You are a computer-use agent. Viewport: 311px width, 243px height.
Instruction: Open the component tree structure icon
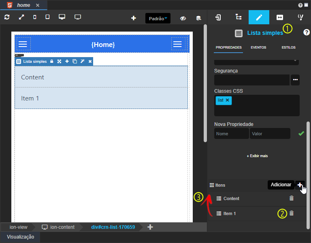click(239, 17)
